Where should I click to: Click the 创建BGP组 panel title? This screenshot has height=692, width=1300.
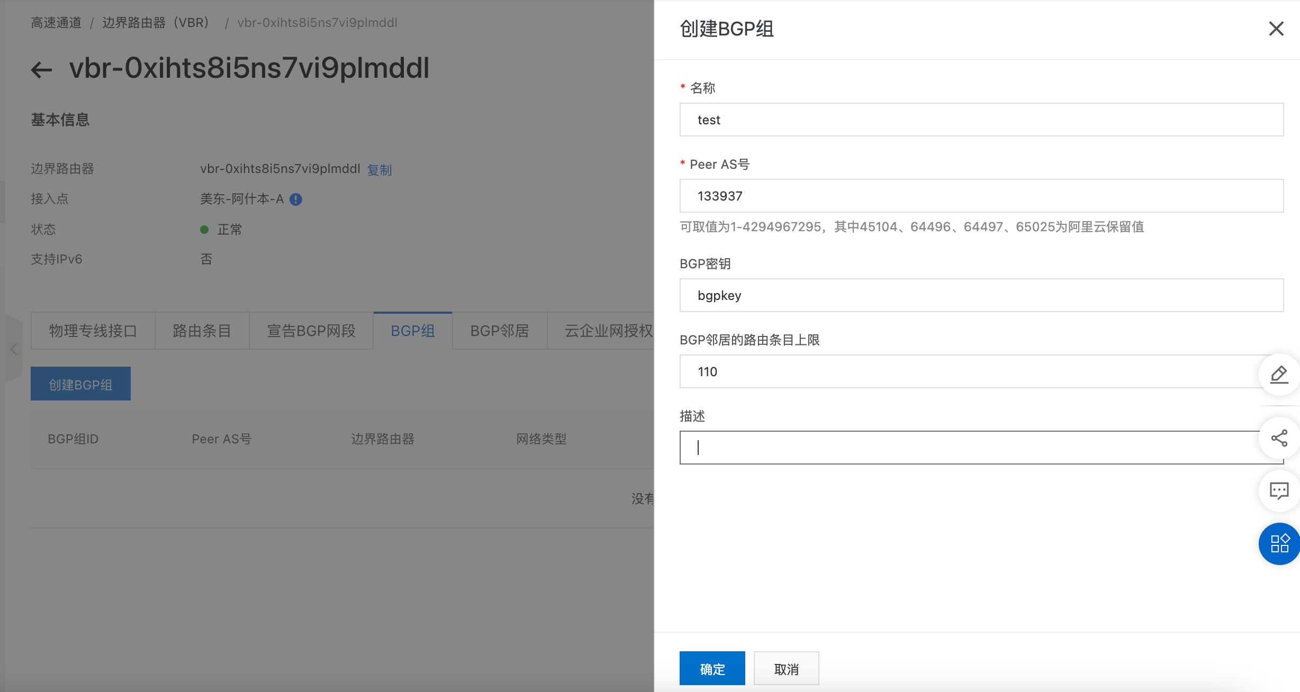click(x=727, y=29)
